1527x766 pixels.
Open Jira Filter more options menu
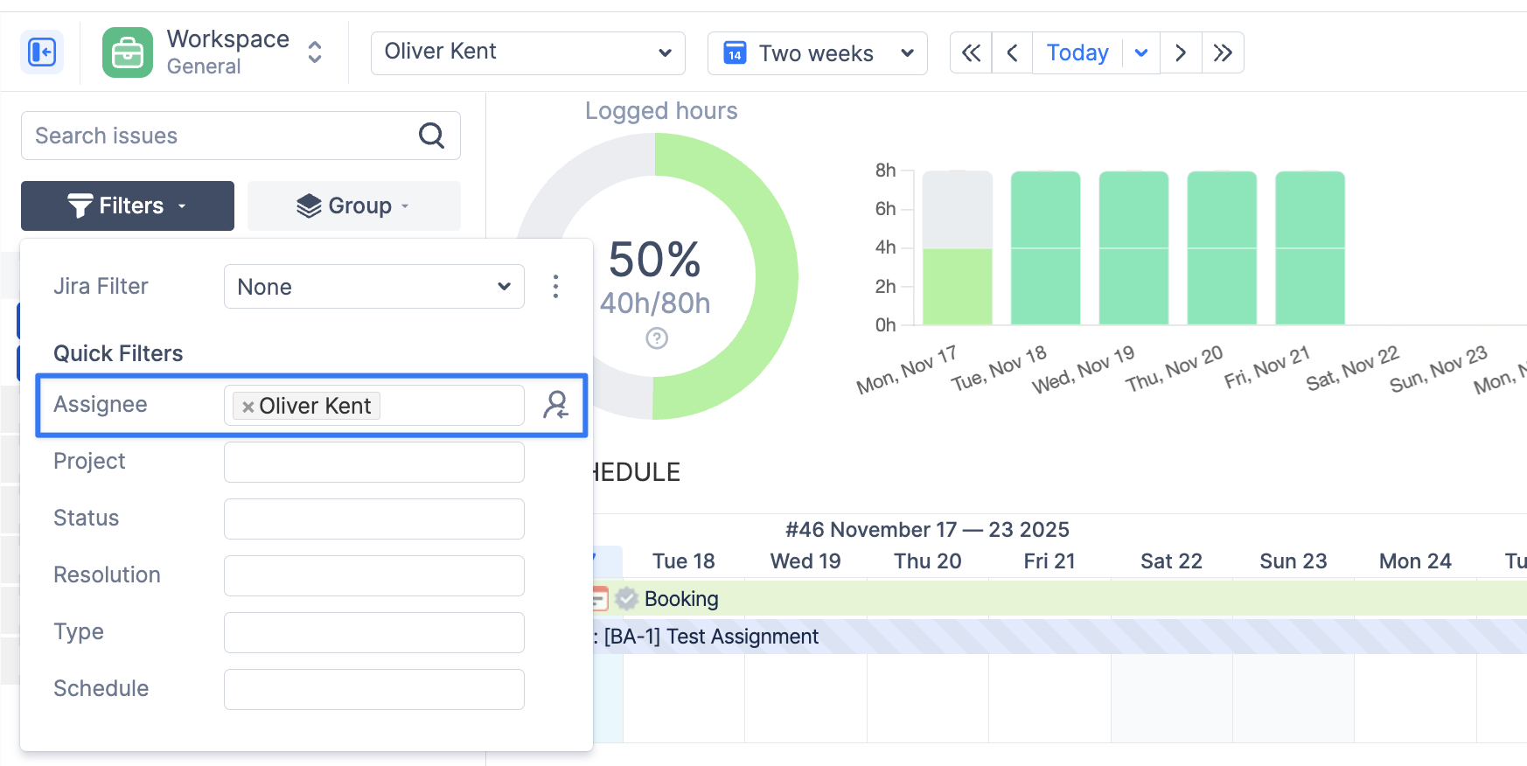(x=555, y=287)
